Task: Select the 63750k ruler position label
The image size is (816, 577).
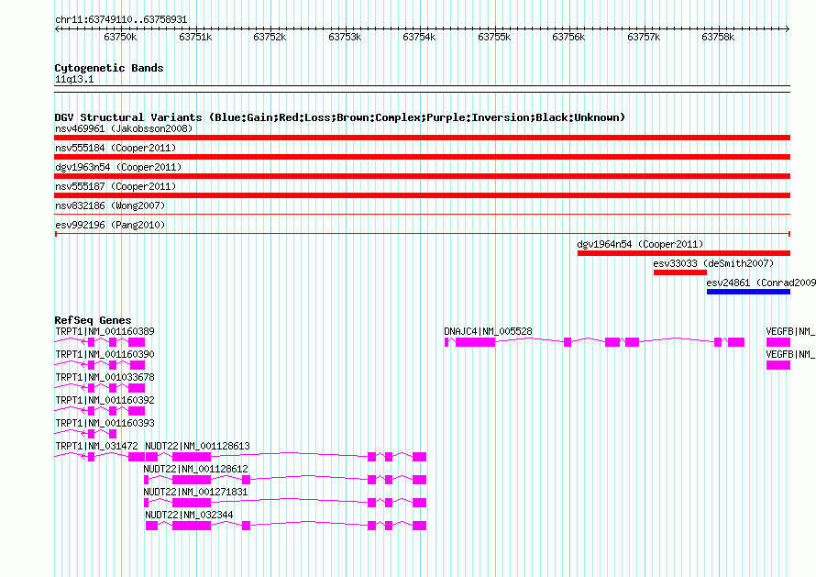Action: click(120, 37)
